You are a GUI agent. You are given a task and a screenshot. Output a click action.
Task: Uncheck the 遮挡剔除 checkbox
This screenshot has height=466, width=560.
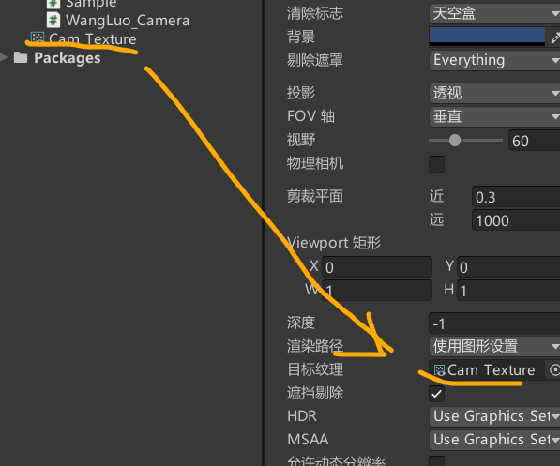[x=436, y=394]
